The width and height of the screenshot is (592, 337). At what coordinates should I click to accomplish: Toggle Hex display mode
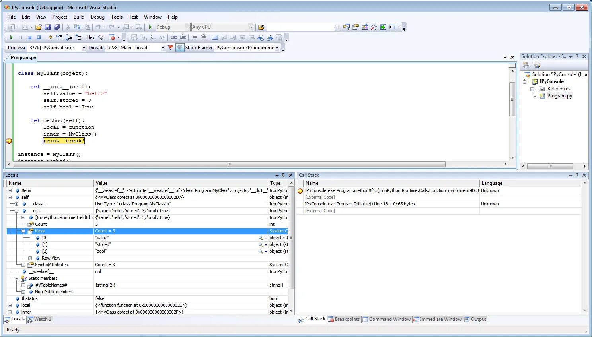(x=90, y=37)
